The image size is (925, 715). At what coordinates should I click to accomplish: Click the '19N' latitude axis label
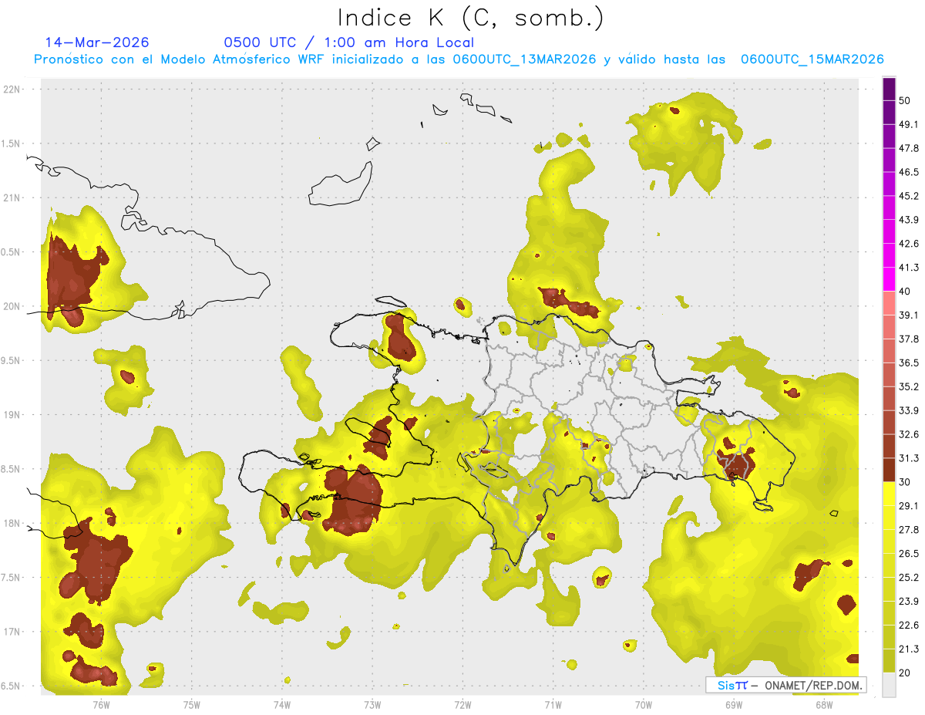pos(13,415)
